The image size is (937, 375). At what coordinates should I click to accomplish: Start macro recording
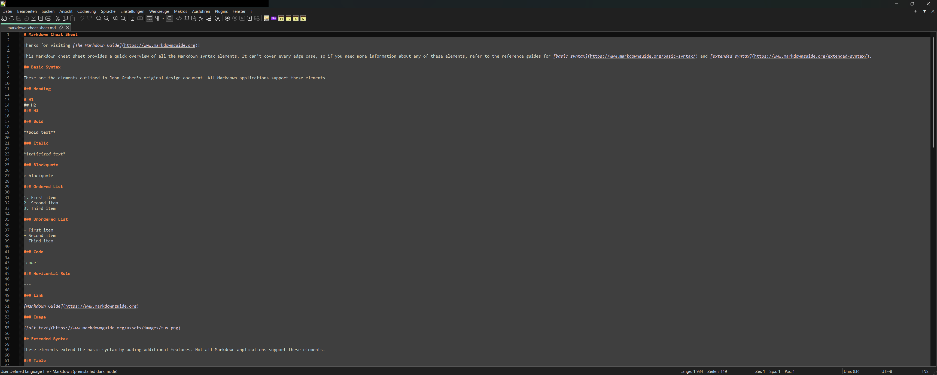(227, 18)
